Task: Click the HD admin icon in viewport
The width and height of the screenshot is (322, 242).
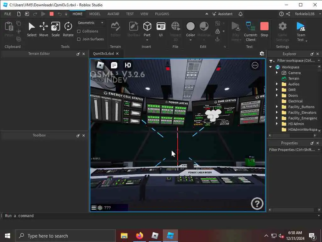Action: click(x=128, y=65)
